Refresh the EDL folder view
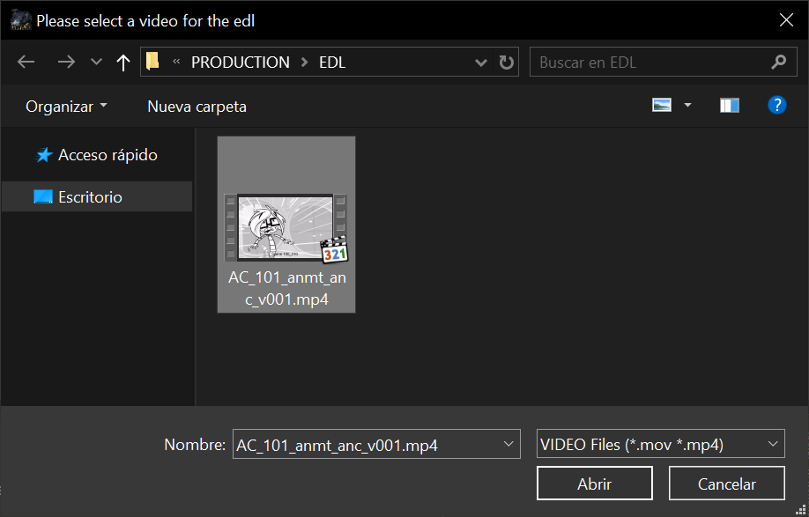This screenshot has width=809, height=517. coord(506,63)
